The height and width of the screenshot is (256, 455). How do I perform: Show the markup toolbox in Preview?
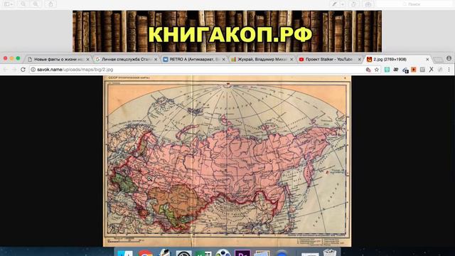[368, 4]
